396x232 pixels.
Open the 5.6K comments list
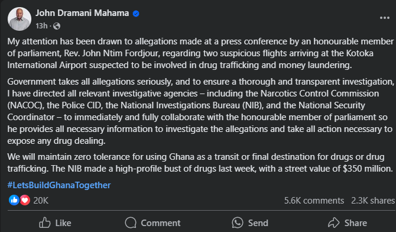[x=314, y=201]
